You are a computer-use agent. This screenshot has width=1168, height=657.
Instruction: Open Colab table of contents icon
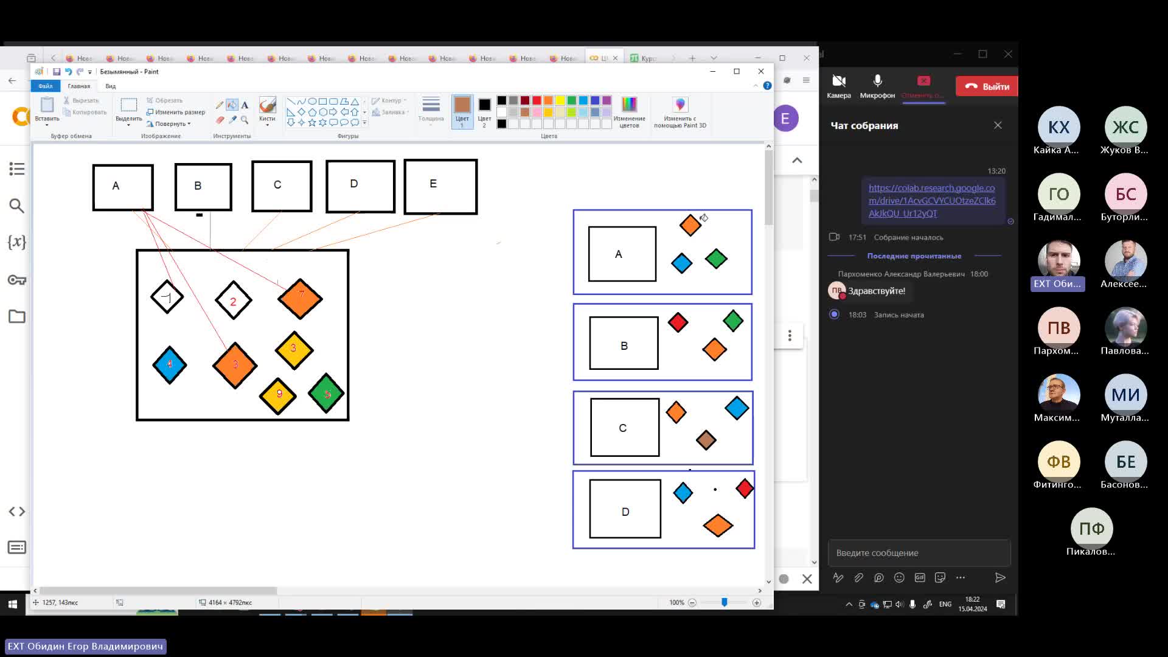coord(17,169)
